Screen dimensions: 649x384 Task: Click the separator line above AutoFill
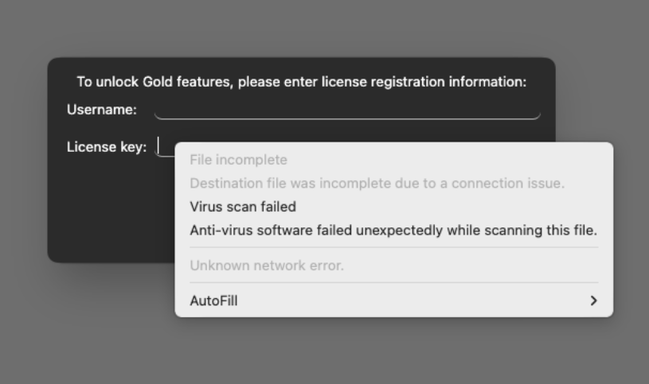coord(393,282)
